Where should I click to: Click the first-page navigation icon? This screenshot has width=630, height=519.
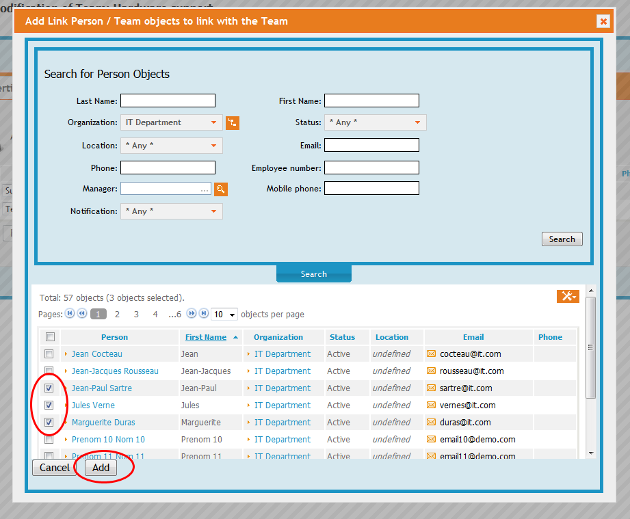pyautogui.click(x=70, y=314)
